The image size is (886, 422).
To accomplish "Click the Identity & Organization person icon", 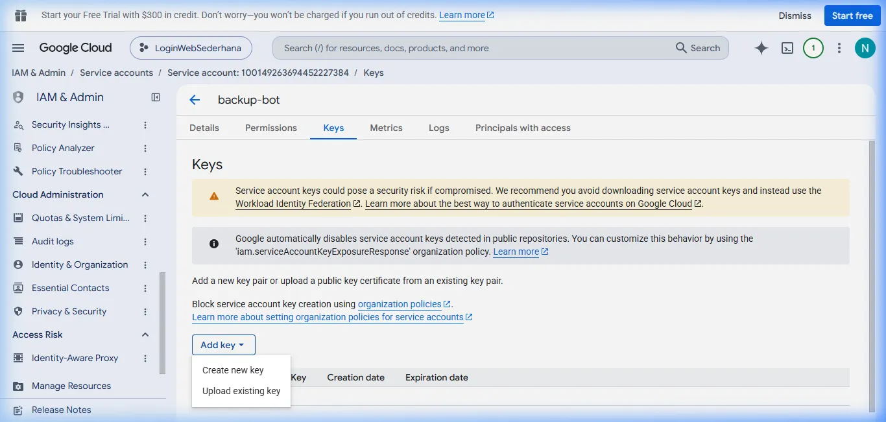I will [19, 264].
